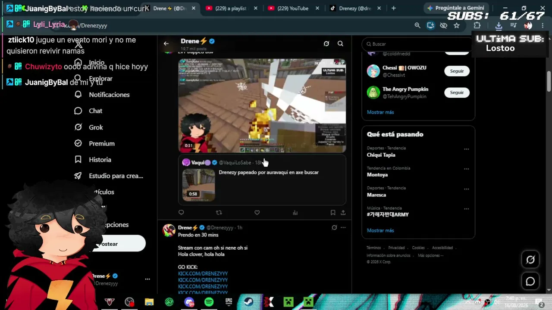Open the floating chat messages button
The width and height of the screenshot is (552, 310).
tap(530, 281)
